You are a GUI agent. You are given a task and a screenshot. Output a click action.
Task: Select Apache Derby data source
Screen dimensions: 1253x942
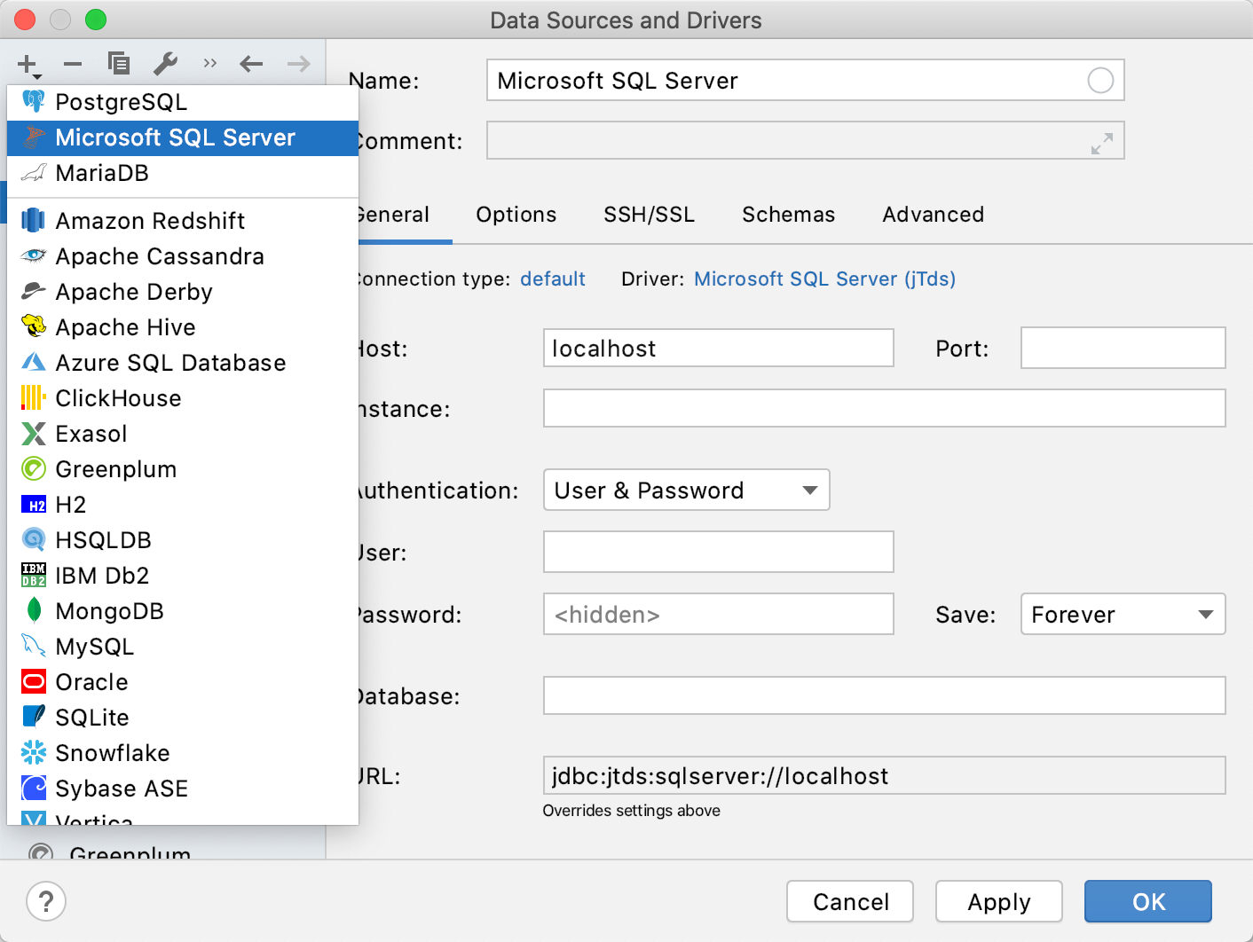[x=183, y=292]
